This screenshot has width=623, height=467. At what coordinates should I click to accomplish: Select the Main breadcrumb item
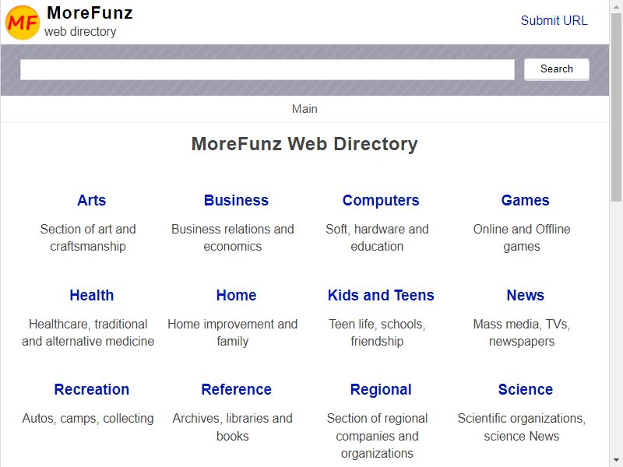coord(304,109)
